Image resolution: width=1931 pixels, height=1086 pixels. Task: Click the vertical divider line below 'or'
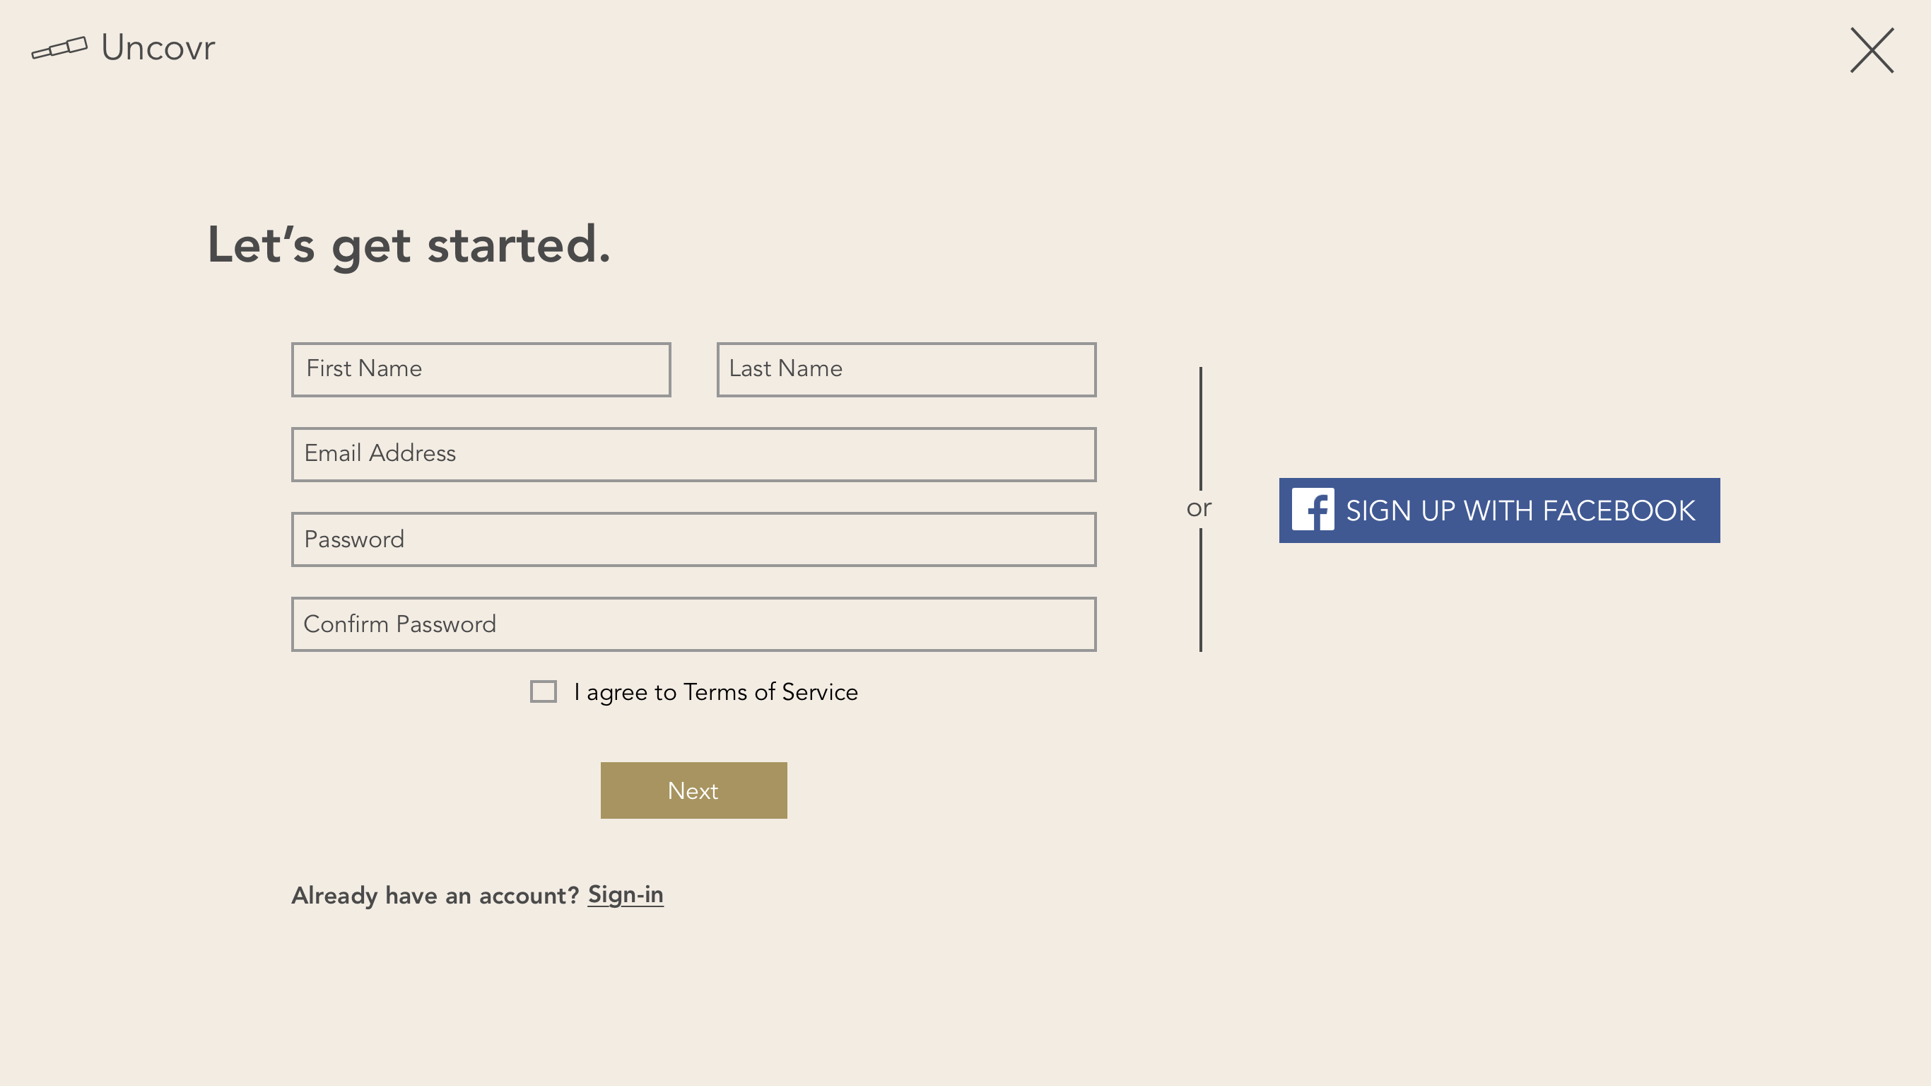tap(1200, 590)
